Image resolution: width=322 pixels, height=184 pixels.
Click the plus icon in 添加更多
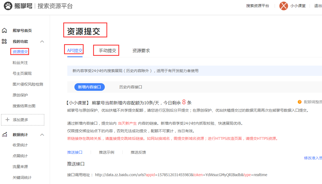pyautogui.click(x=7, y=120)
